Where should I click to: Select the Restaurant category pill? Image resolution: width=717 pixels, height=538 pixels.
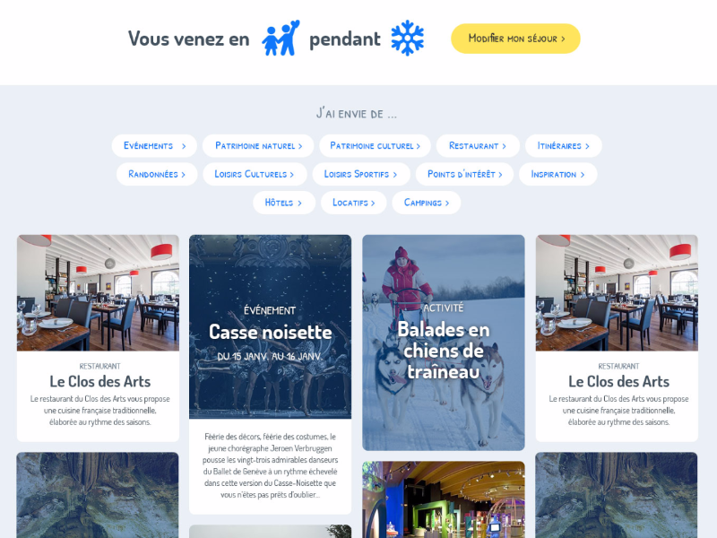(478, 146)
